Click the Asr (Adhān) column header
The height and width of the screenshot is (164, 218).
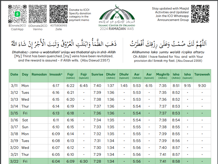(x=137, y=76)
